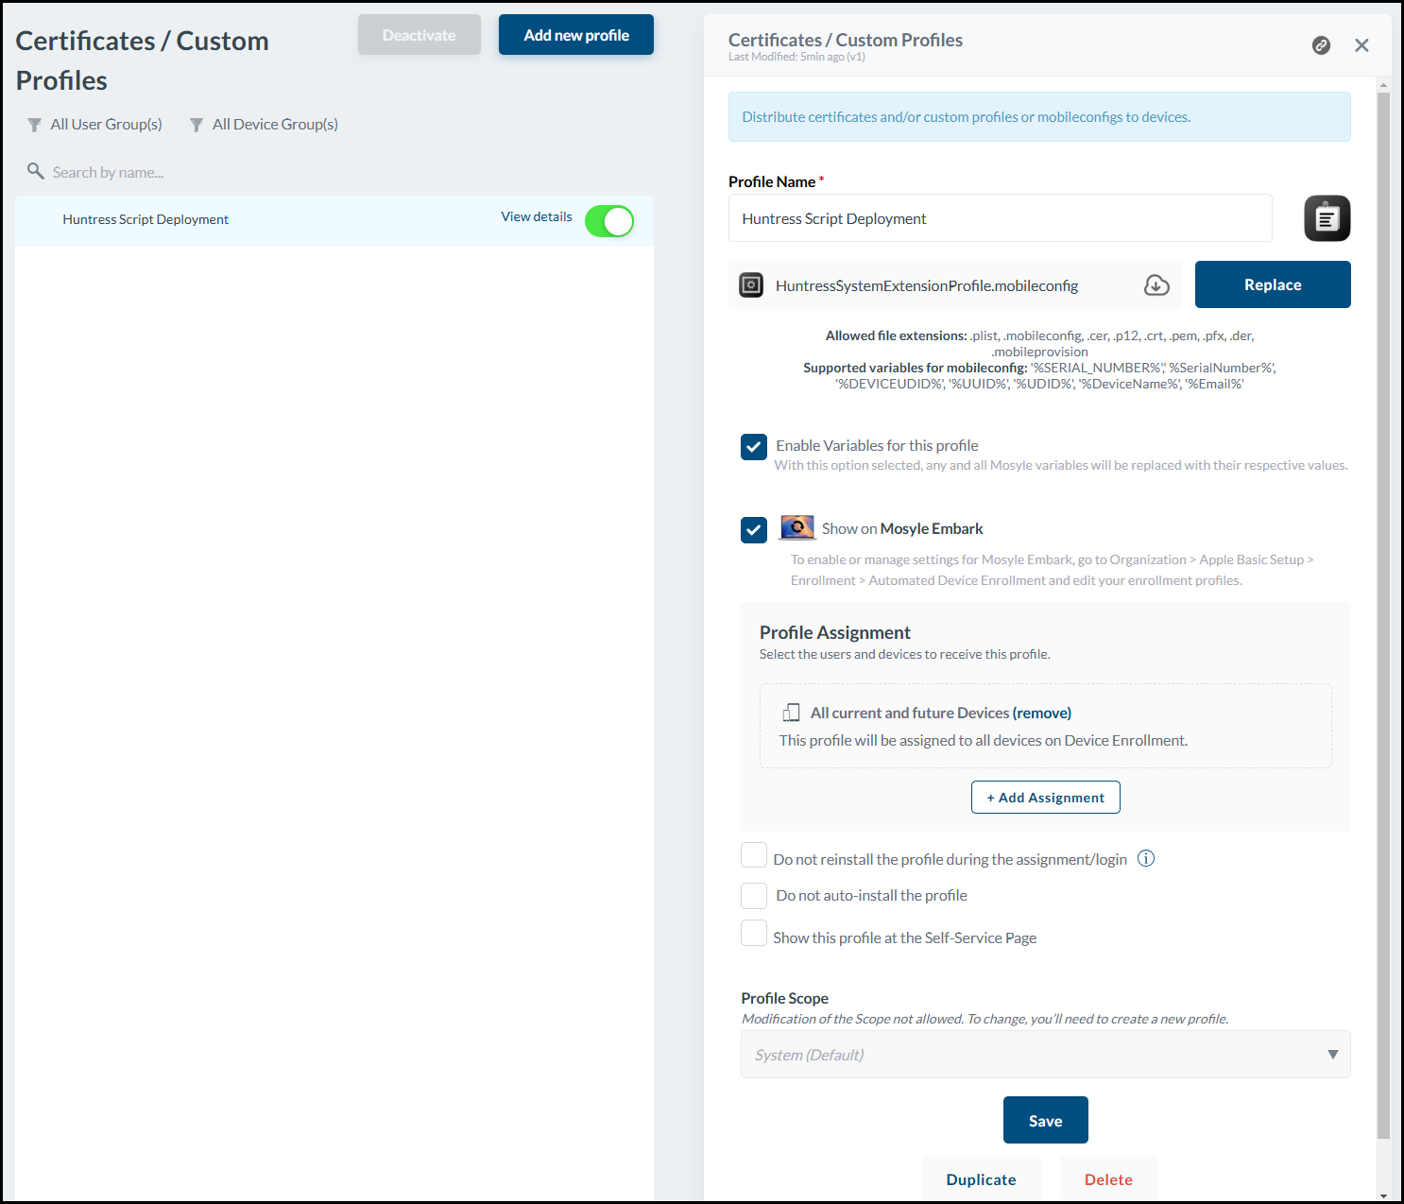Click Add new profile button

(x=576, y=35)
